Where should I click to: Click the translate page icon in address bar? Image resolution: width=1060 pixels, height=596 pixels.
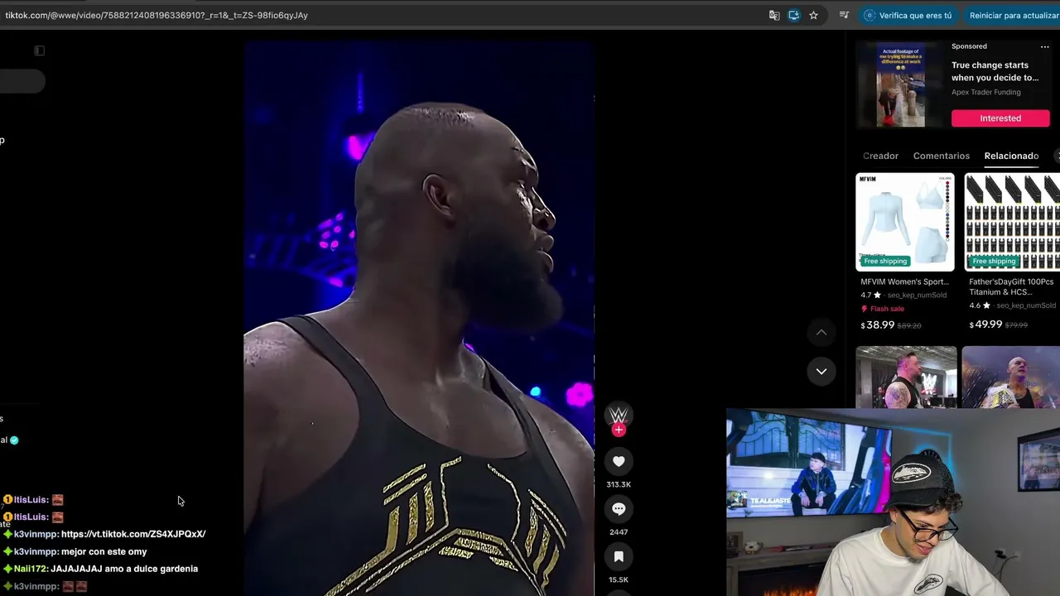(x=774, y=15)
